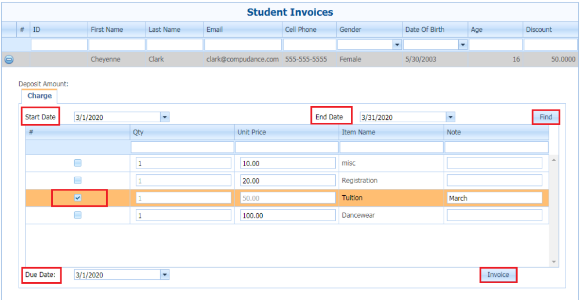
Task: Click the Start Date field showing 3/1/2020
Action: [x=117, y=118]
